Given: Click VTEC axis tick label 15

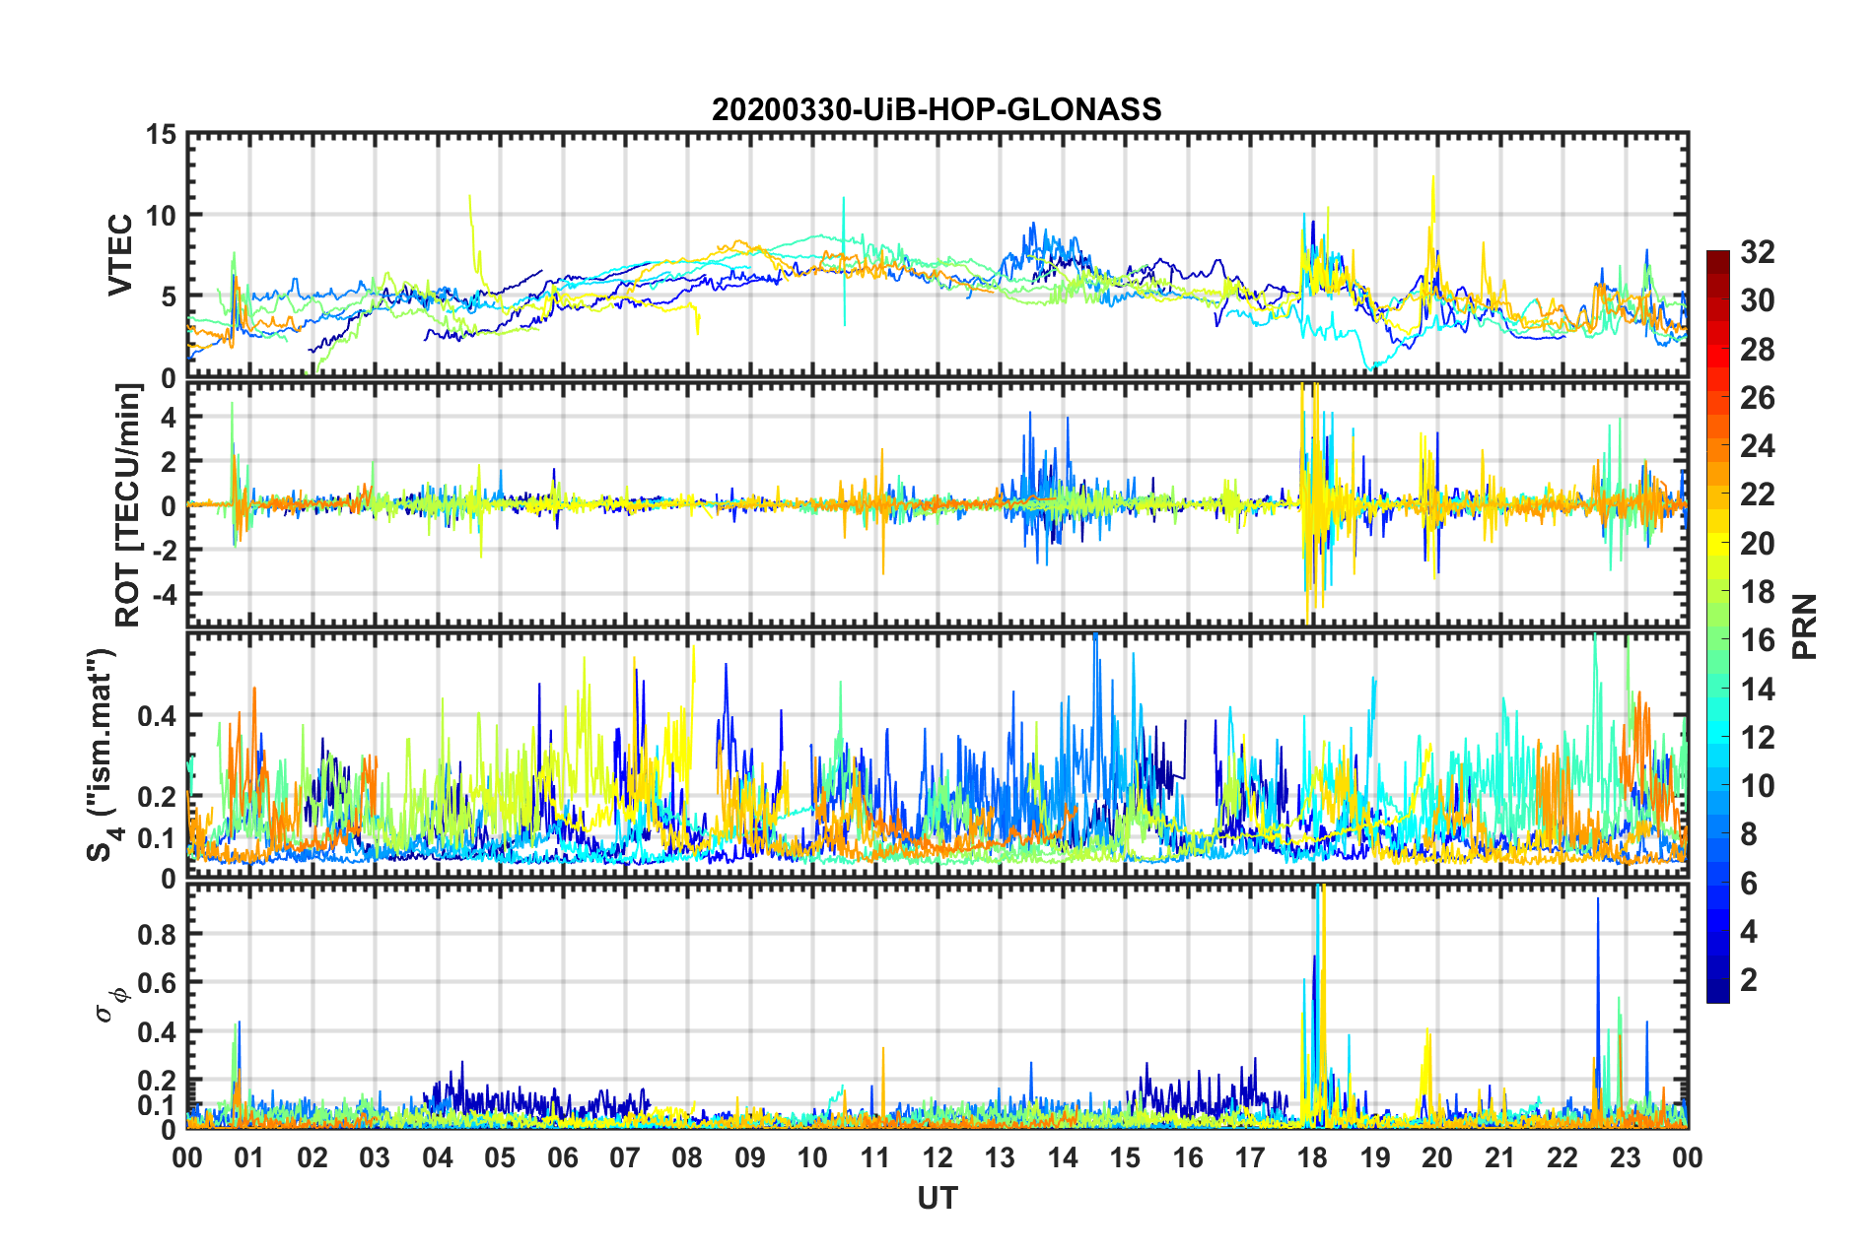Looking at the screenshot, I should (160, 134).
